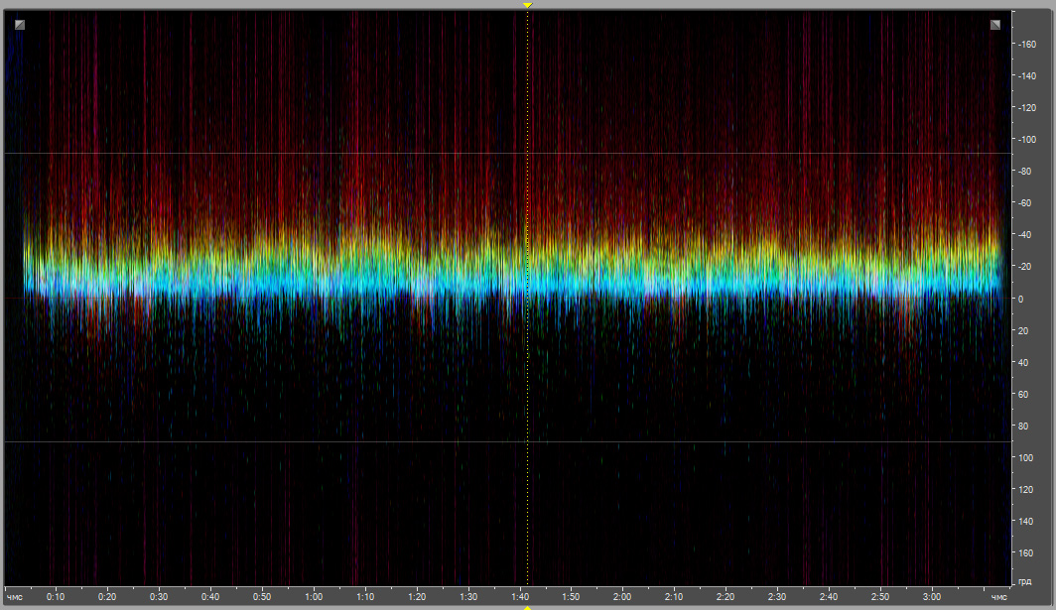The image size is (1056, 610).
Task: Click the fade-in handle in top-left corner
Action: [20, 25]
